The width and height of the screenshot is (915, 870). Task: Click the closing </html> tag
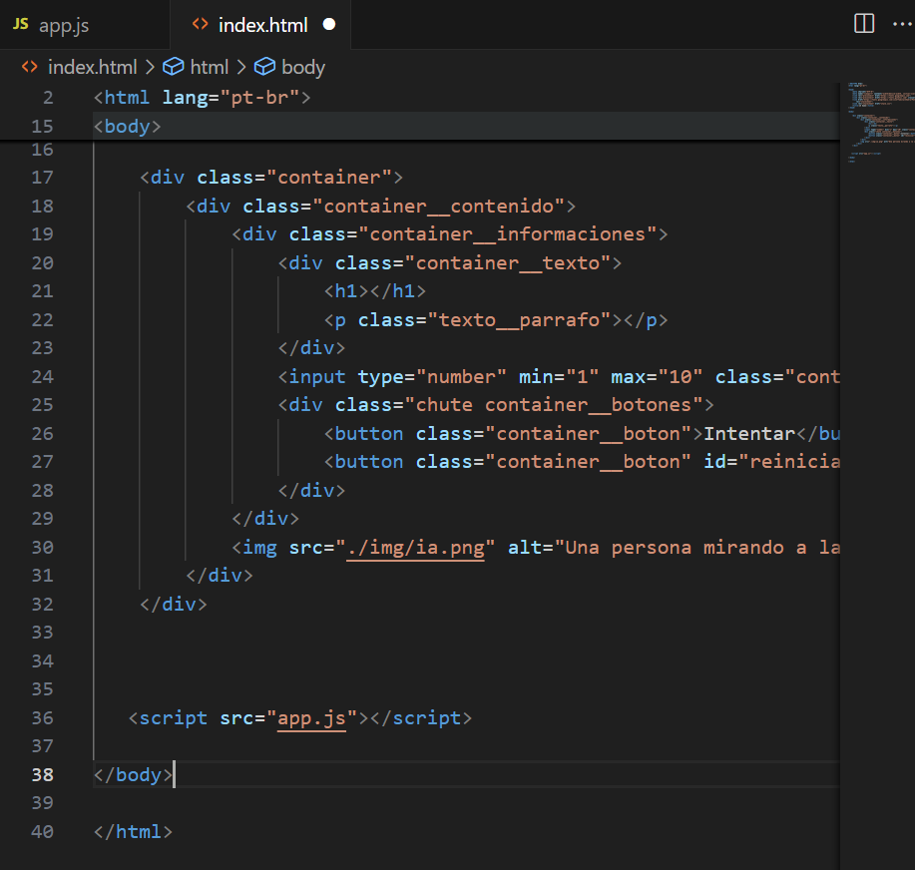(x=133, y=831)
